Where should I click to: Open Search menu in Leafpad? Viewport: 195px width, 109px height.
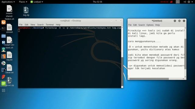tap(141, 25)
